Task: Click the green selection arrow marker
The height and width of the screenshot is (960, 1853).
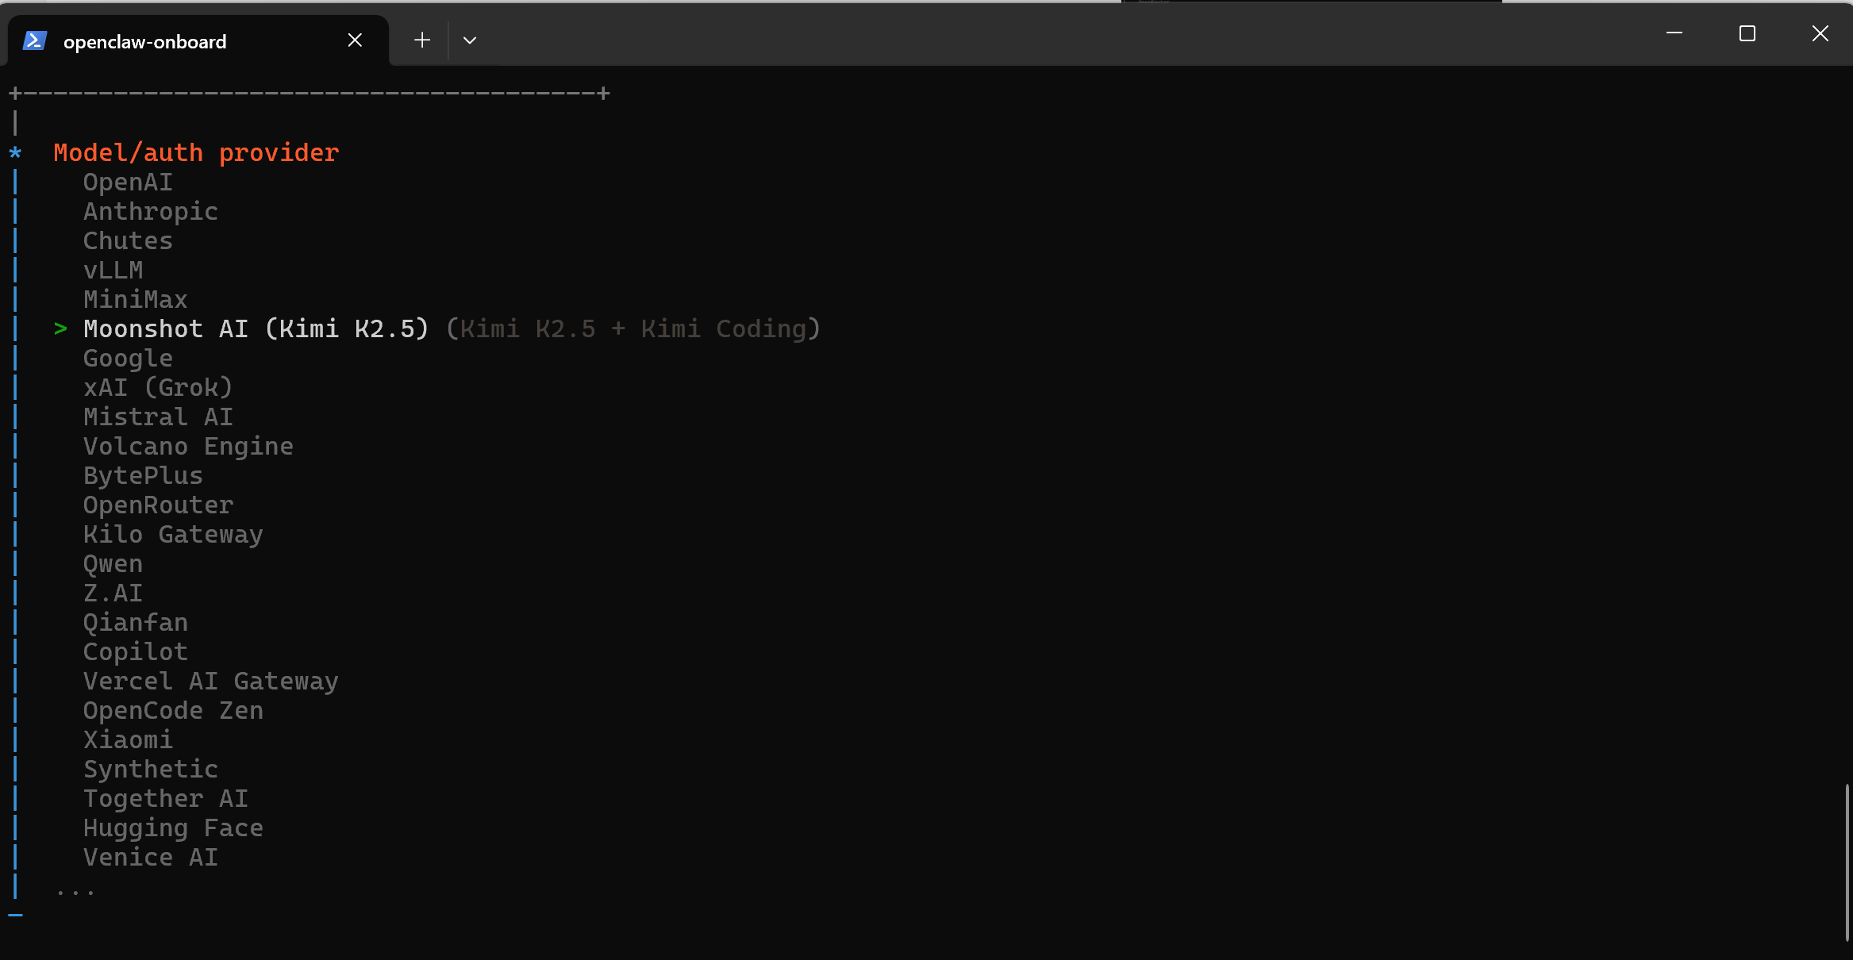Action: pos(60,328)
